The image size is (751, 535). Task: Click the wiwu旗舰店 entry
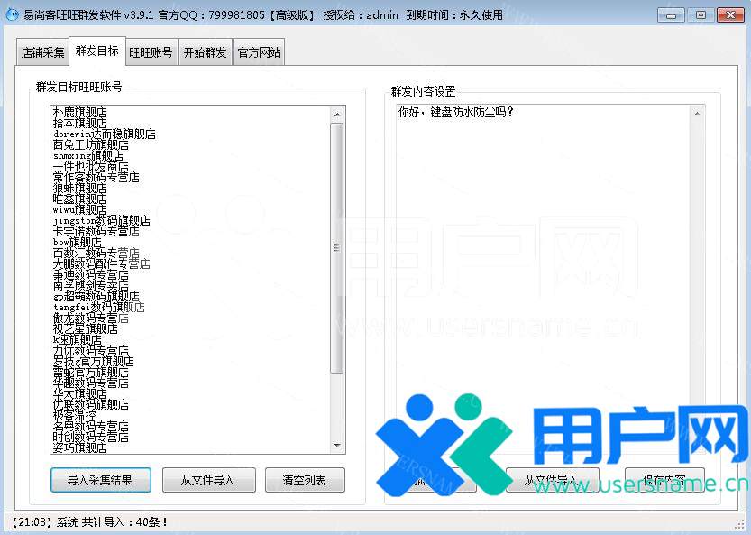pos(80,210)
